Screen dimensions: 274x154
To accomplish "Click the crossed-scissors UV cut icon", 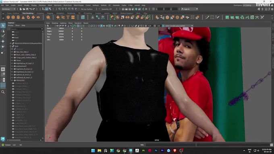I will tap(262, 17).
